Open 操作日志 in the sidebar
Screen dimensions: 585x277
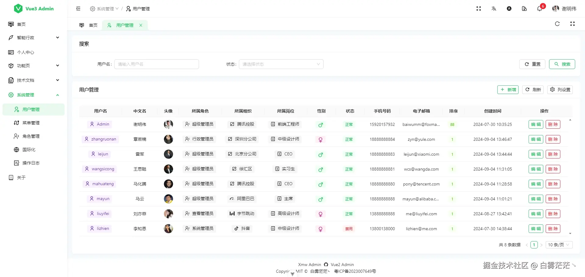point(34,163)
